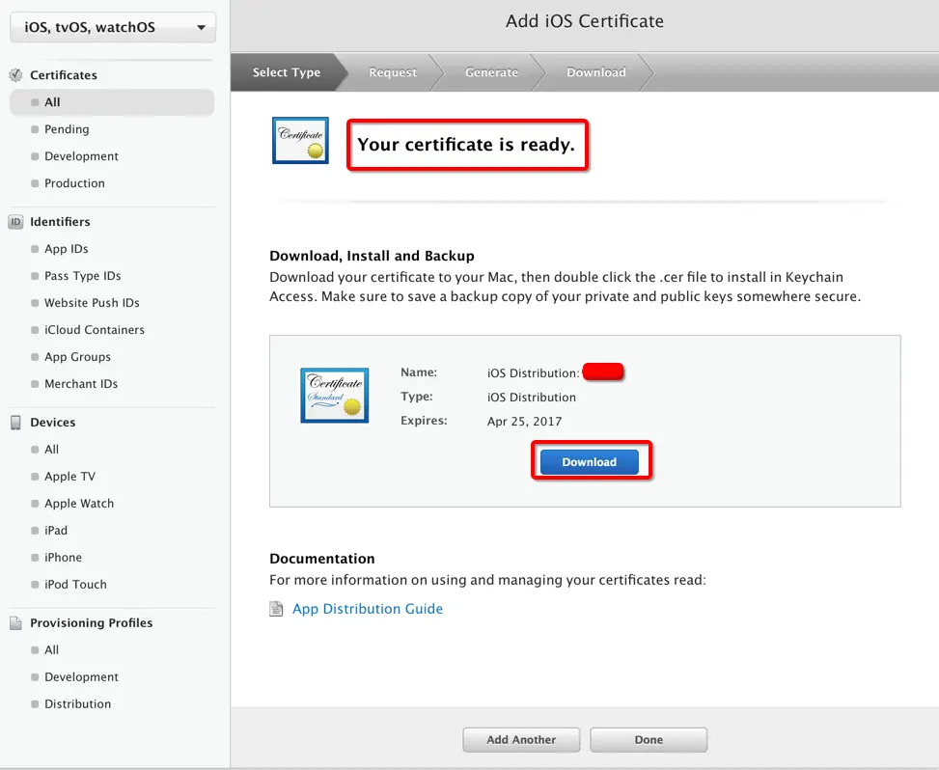Open the iOS, tvOS, watchOS platform dropdown
This screenshot has width=939, height=770.
click(x=113, y=27)
